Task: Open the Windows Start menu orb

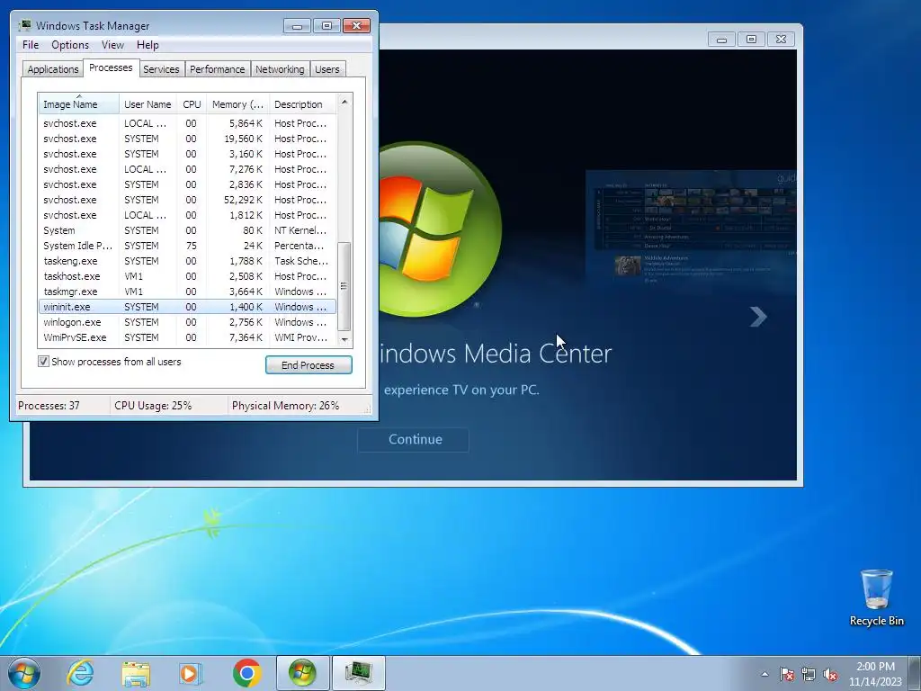Action: click(24, 673)
